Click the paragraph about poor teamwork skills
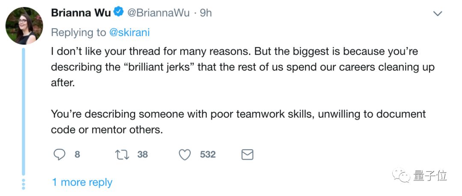The height and width of the screenshot is (196, 462). (238, 122)
